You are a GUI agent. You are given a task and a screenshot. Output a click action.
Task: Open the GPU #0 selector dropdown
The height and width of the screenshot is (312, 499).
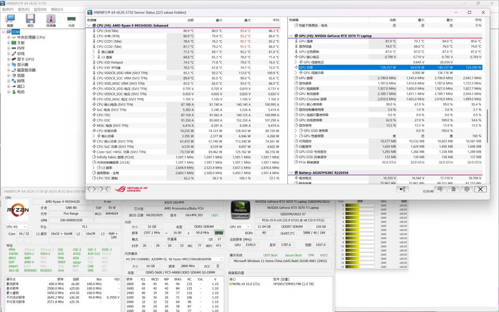tap(240, 227)
